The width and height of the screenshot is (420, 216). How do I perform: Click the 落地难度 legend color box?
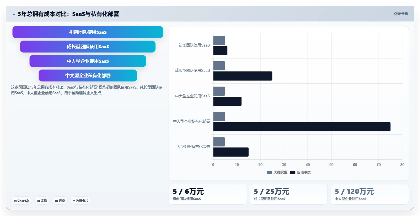(293, 172)
